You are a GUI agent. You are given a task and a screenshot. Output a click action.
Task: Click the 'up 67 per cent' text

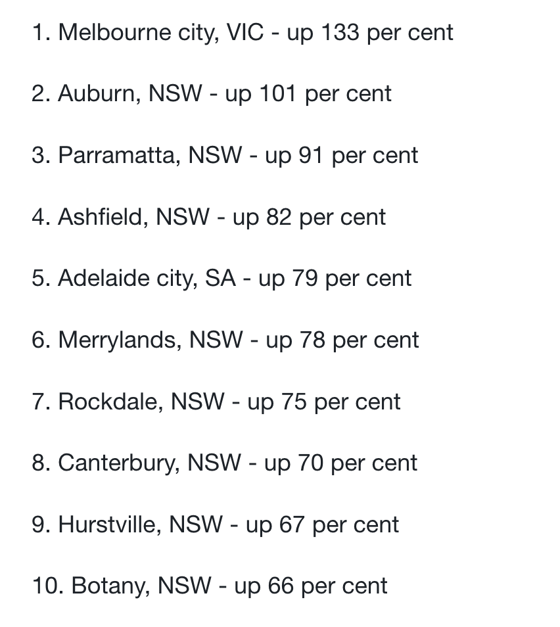(x=322, y=525)
